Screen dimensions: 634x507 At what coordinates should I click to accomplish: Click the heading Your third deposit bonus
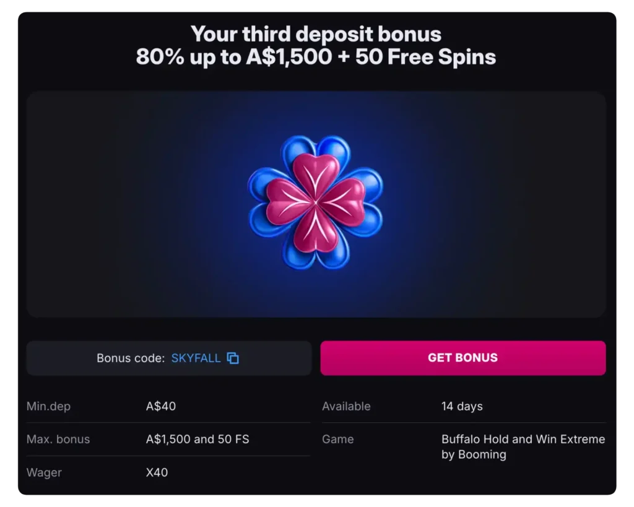[x=316, y=34]
